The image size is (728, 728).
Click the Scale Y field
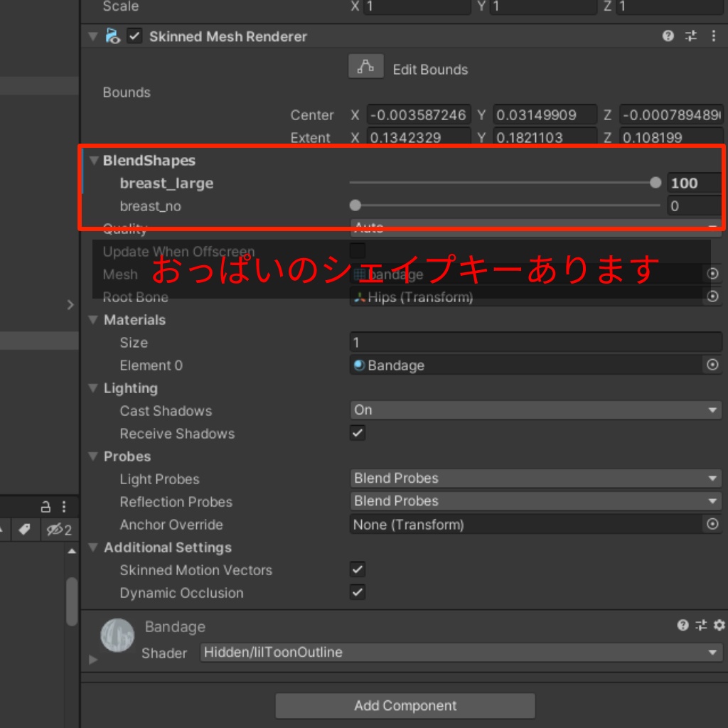point(543,6)
